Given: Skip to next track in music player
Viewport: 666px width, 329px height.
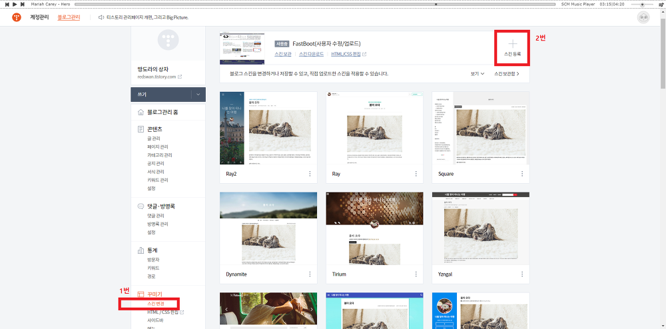Looking at the screenshot, I should (x=23, y=4).
